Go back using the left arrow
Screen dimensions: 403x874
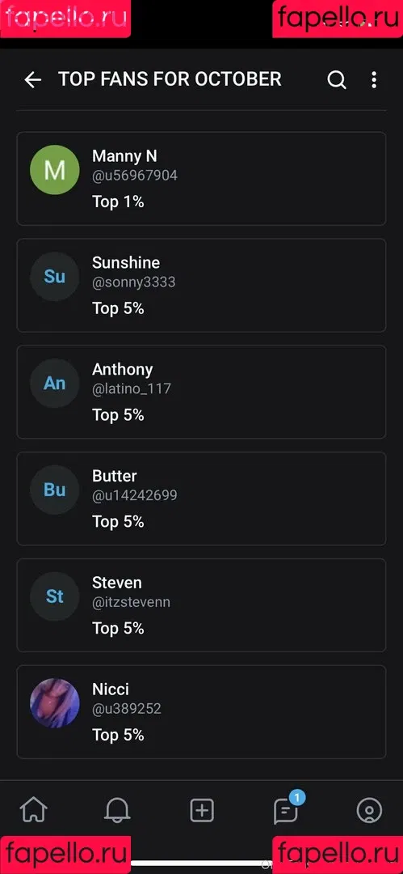(33, 80)
